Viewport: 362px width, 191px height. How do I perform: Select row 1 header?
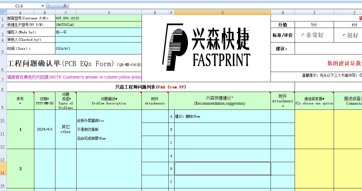point(3,18)
